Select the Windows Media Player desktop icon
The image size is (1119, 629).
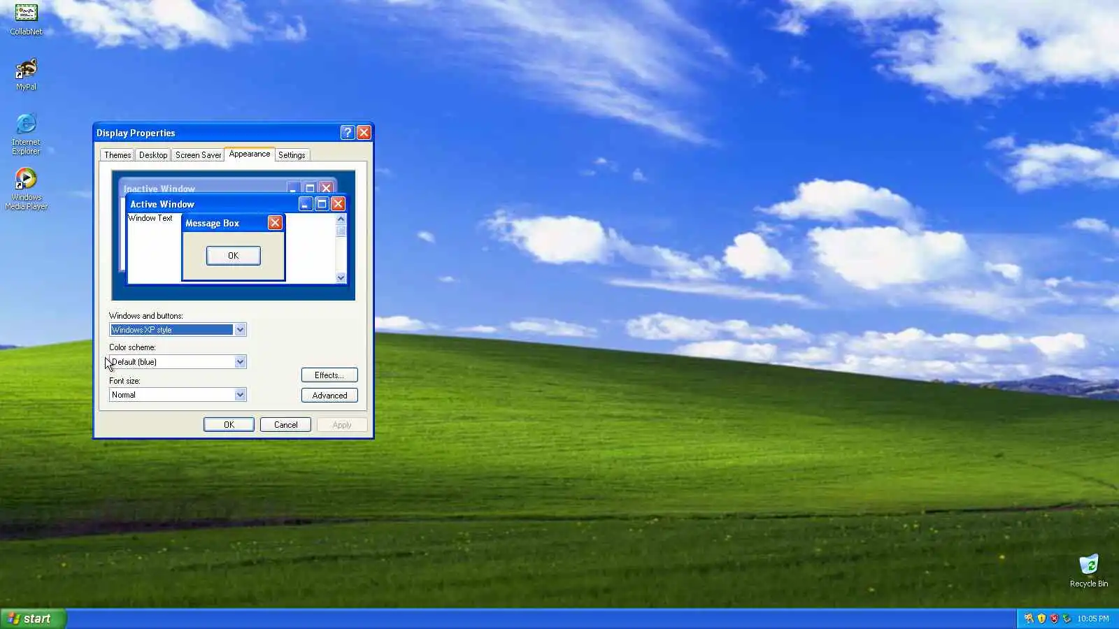26,189
